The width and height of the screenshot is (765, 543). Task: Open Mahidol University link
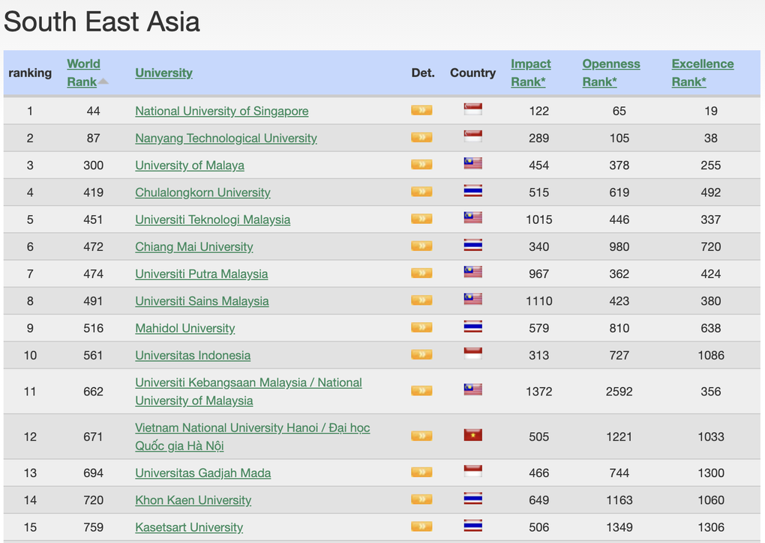[185, 328]
